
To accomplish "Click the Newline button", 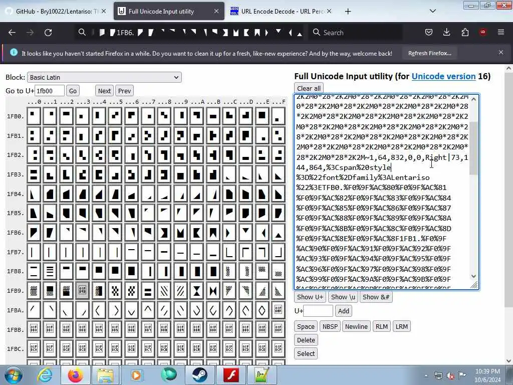I will coord(356,326).
